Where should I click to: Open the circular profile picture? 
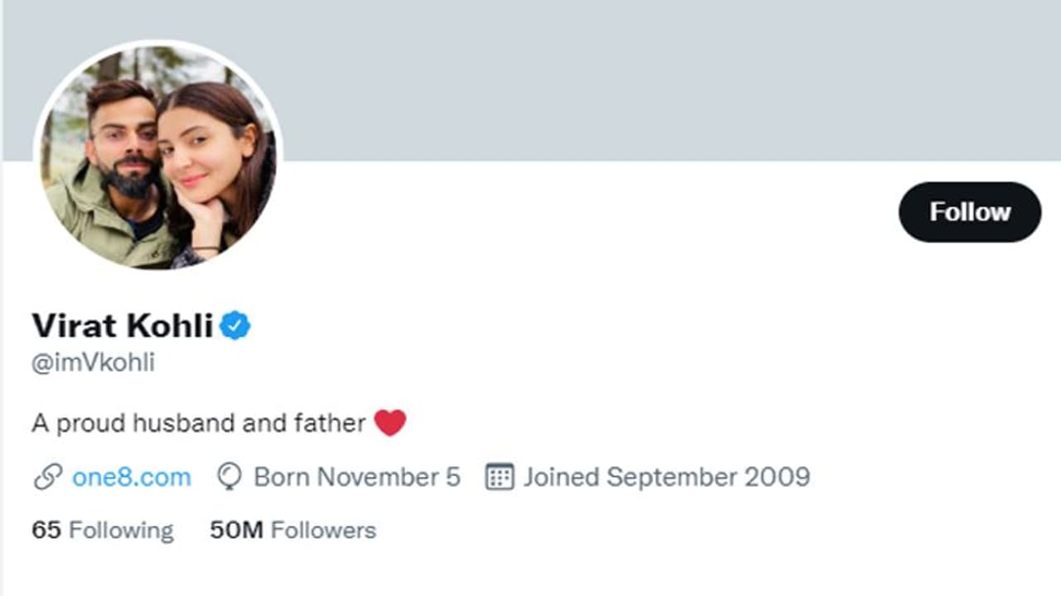pos(157,156)
